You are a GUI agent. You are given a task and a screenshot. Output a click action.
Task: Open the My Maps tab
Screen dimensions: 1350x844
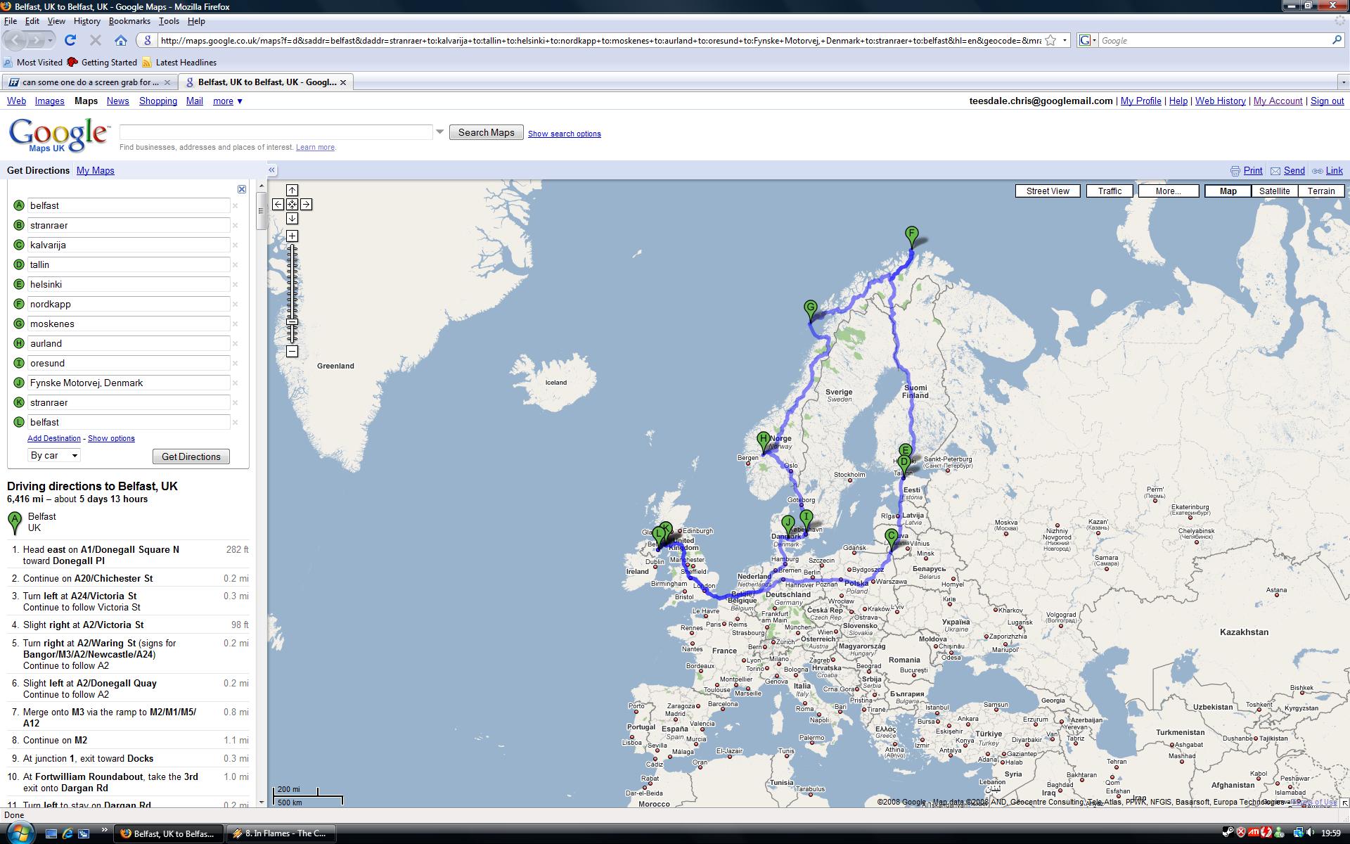coord(96,171)
